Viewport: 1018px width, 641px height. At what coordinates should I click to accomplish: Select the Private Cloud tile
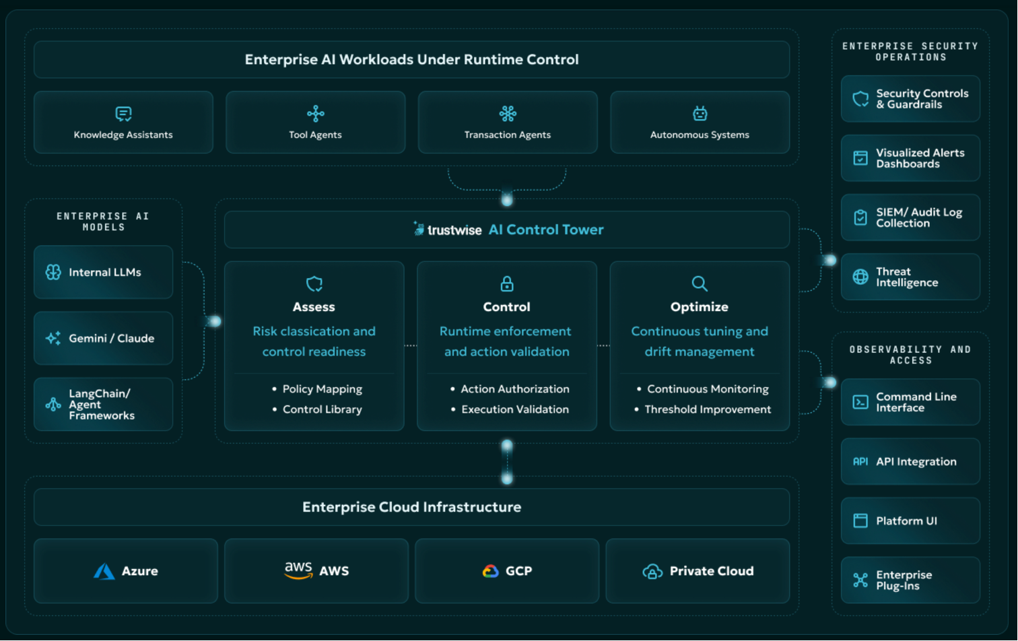pos(698,571)
